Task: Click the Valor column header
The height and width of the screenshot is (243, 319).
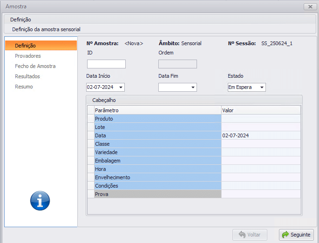Action: click(261, 110)
